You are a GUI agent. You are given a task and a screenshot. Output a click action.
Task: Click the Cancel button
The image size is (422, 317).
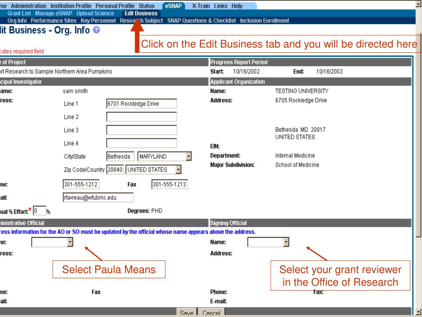[211, 313]
